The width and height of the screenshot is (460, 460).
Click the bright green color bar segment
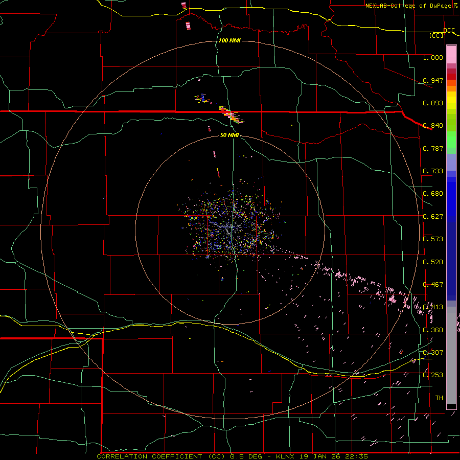[x=451, y=140]
